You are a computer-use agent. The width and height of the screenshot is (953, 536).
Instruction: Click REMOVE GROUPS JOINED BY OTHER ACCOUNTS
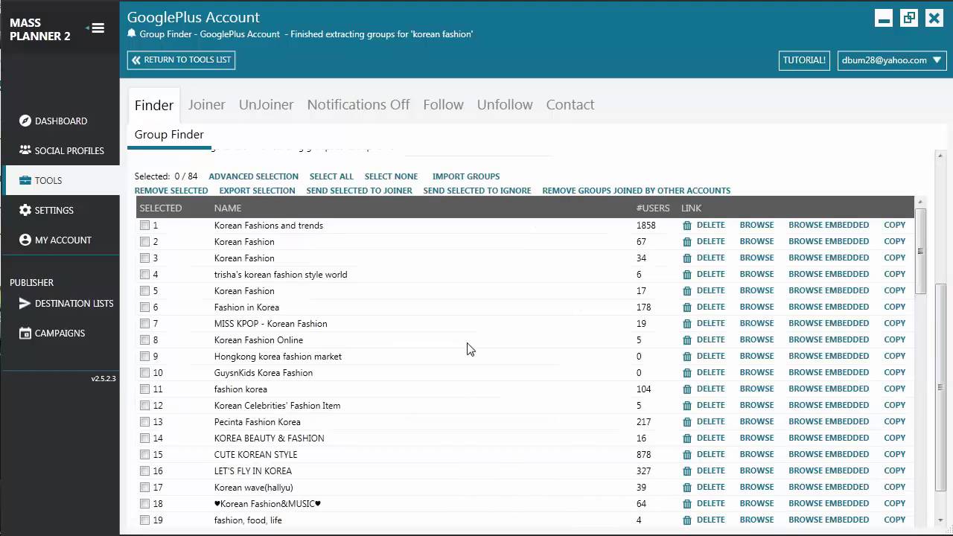[636, 191]
